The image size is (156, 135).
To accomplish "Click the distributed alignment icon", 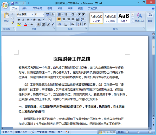I will tap(77, 19).
